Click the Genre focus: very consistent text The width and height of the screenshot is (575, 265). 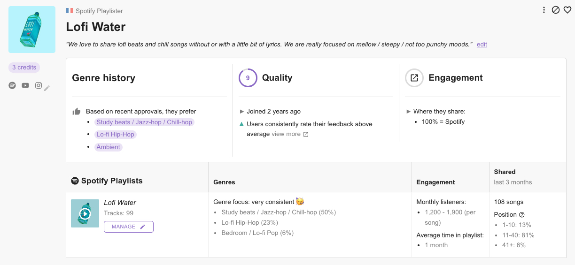254,202
